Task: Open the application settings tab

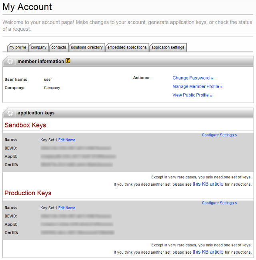Action: 168,48
